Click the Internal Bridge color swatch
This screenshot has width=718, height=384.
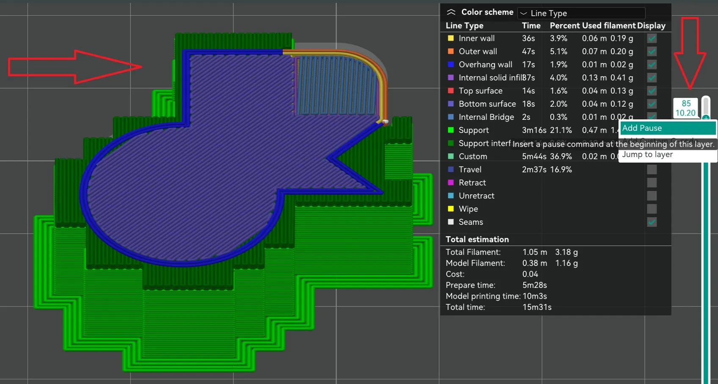click(451, 117)
